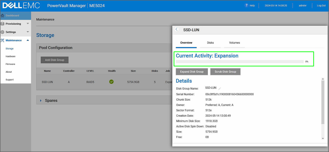
Task: Switch to the Volumes tab
Action: tap(234, 43)
